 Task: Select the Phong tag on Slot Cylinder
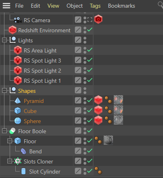click(98, 170)
